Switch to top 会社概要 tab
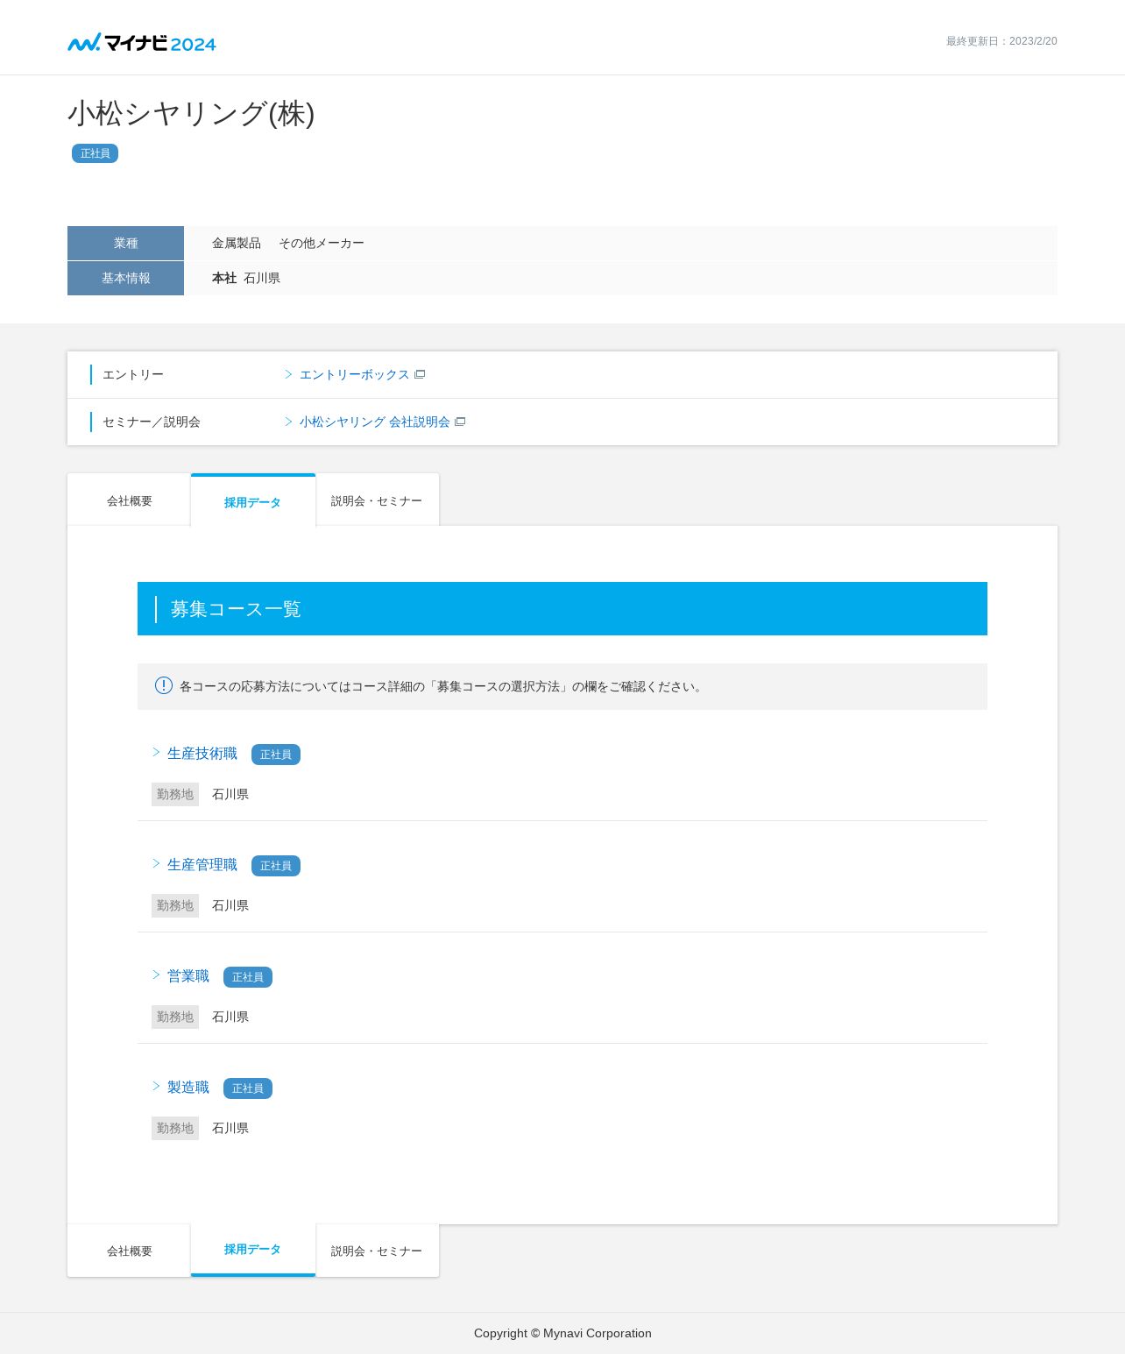The height and width of the screenshot is (1354, 1125). (129, 500)
